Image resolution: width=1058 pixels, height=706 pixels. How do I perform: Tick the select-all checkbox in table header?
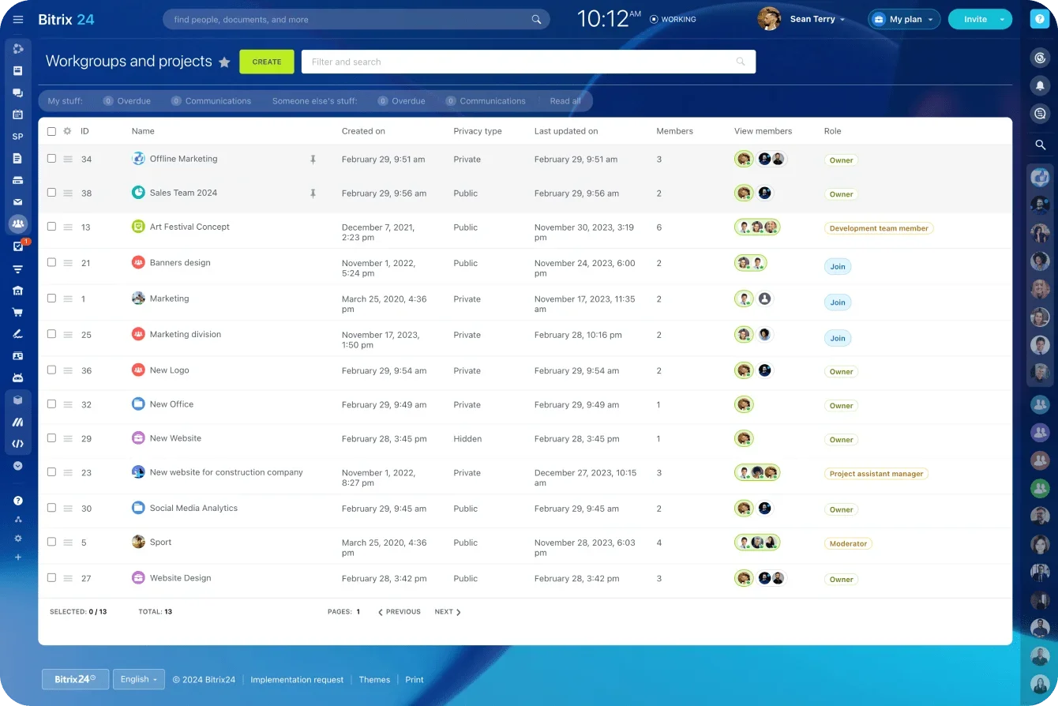click(51, 131)
